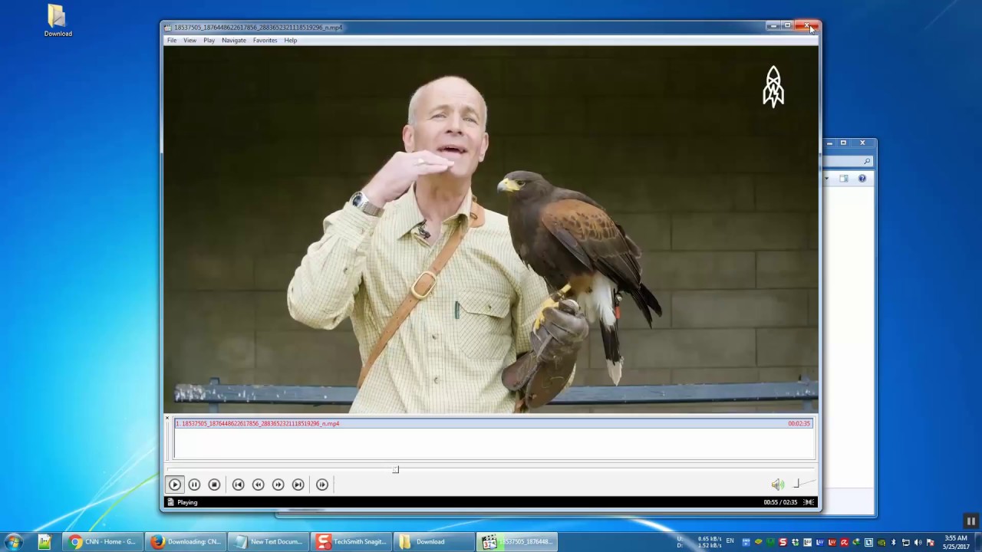Close the background Explorer window
The width and height of the screenshot is (982, 552).
pos(862,143)
